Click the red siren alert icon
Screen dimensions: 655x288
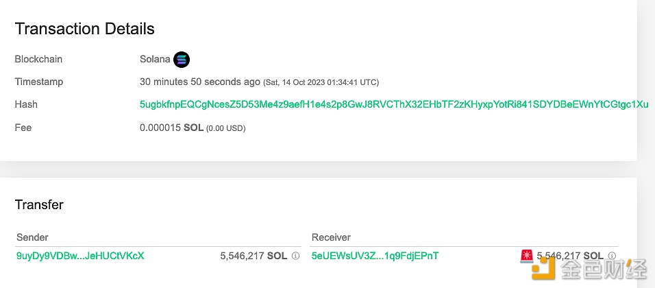(x=527, y=256)
